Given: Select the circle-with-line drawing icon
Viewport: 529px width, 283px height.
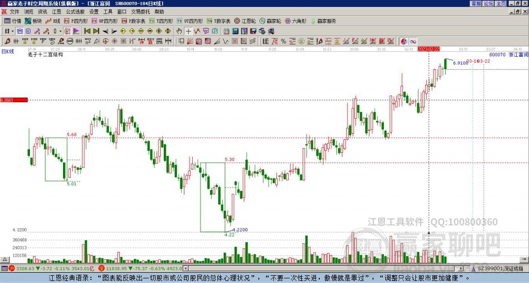Looking at the screenshot, I should point(70,41).
